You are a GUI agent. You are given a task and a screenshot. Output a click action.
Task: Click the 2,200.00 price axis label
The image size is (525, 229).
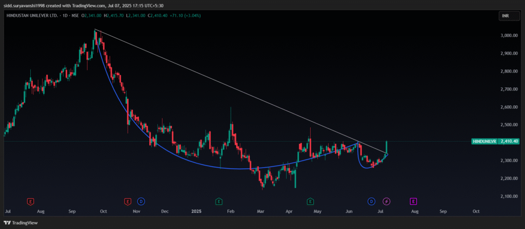[x=509, y=178]
